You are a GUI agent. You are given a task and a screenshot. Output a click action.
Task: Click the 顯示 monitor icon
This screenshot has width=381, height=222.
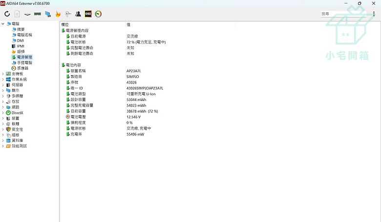8,90
